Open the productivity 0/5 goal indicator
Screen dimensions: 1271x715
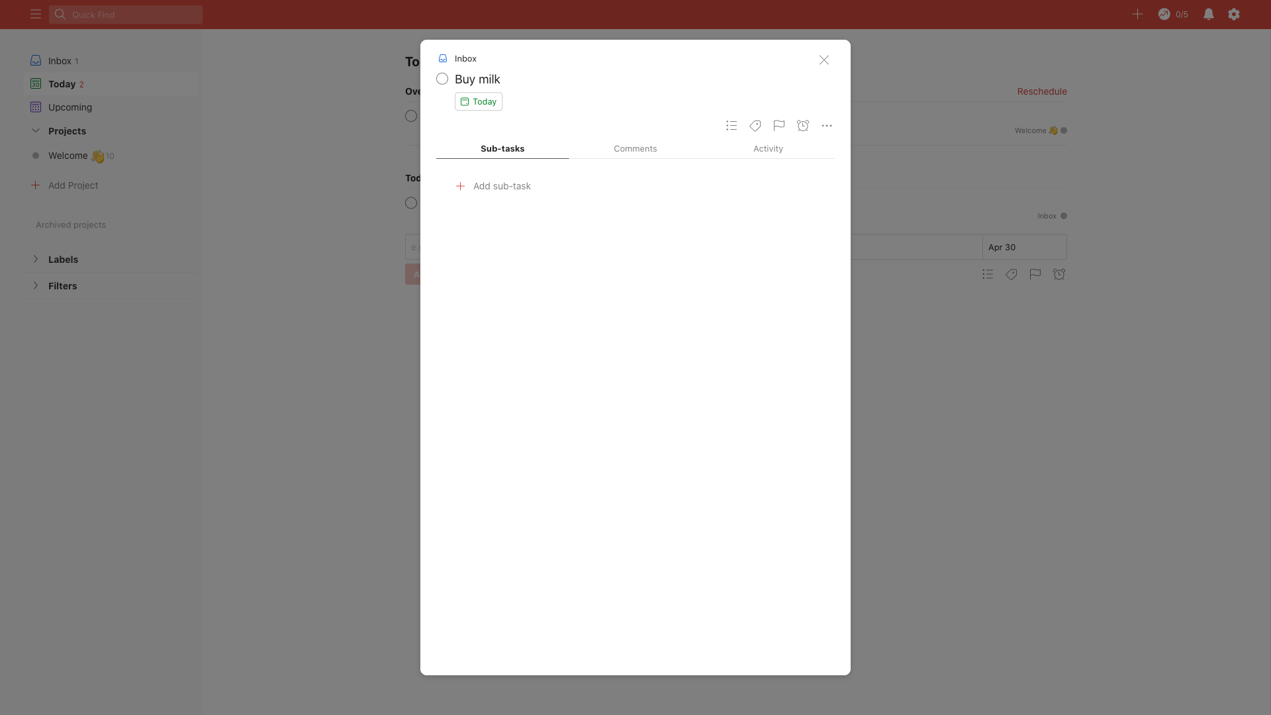pos(1172,14)
